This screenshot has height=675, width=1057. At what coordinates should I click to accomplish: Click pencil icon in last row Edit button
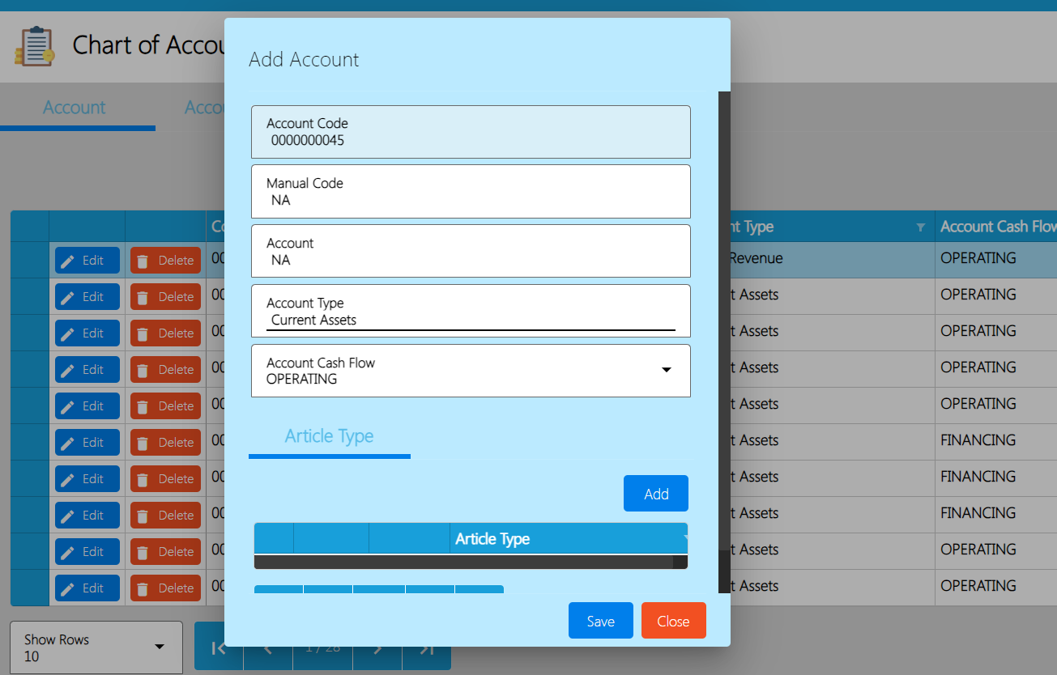point(68,588)
